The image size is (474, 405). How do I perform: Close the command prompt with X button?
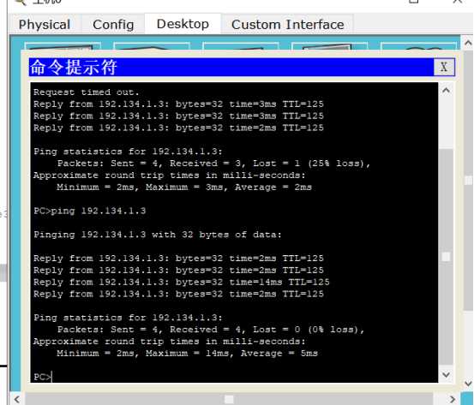pyautogui.click(x=444, y=67)
